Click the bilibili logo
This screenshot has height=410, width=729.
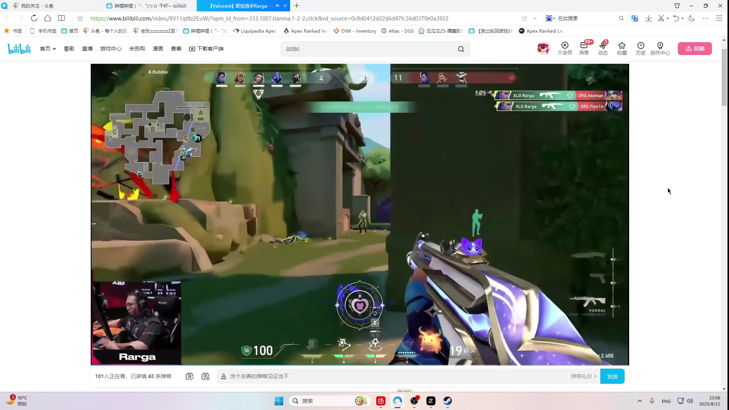tap(19, 49)
